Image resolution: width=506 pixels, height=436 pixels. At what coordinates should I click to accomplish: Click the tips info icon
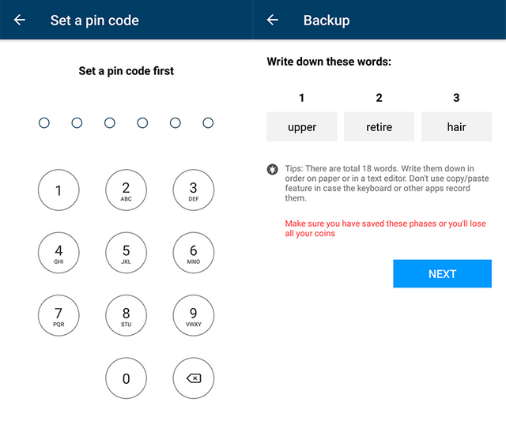coord(273,169)
